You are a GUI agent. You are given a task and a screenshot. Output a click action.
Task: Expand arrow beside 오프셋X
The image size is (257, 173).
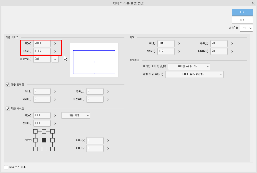[108, 140]
